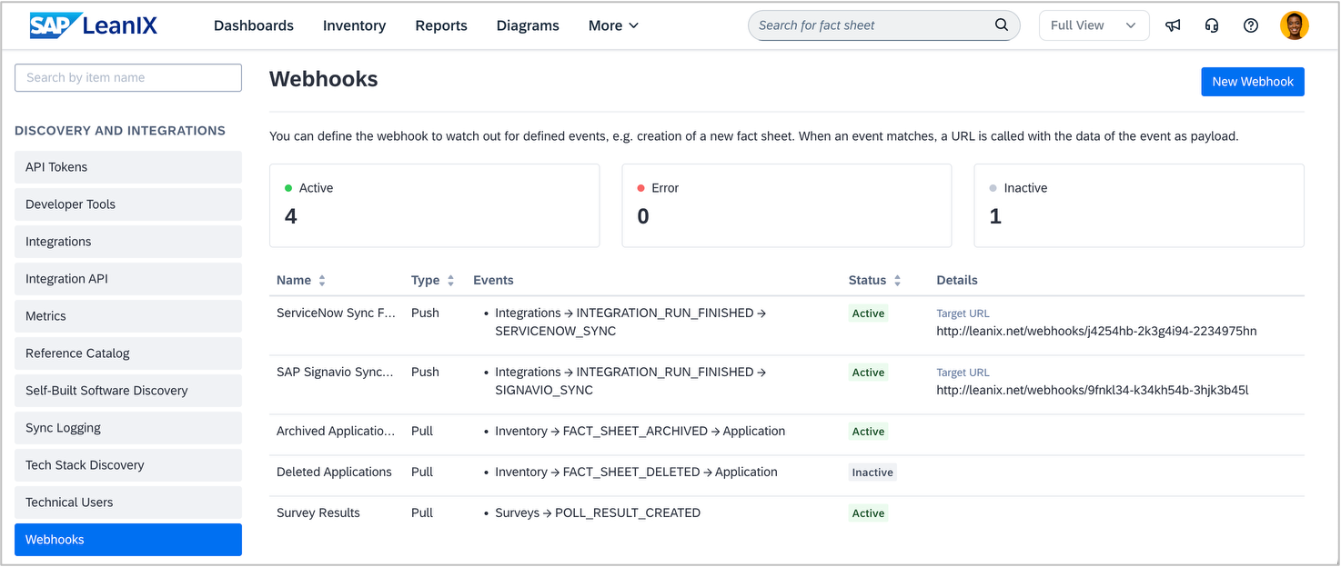Open Integrations in sidebar

click(128, 242)
